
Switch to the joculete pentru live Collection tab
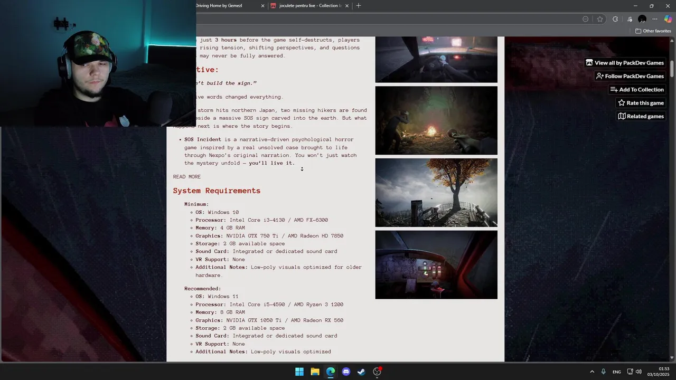309,6
